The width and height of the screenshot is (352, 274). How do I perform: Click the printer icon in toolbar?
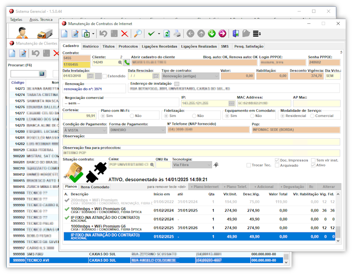(x=178, y=34)
